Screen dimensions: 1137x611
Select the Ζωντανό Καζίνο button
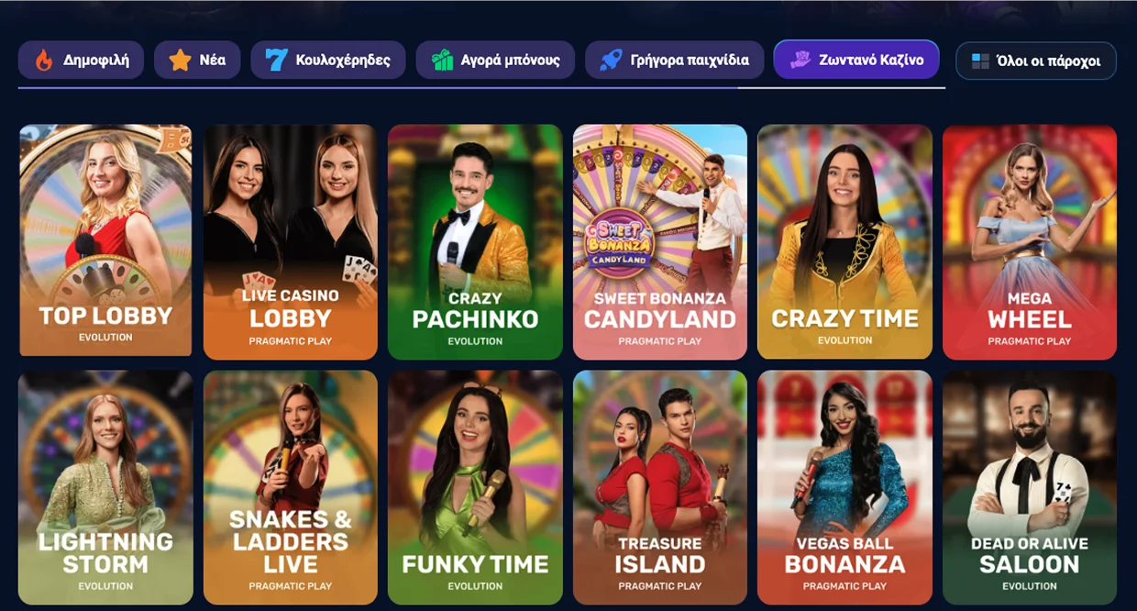point(856,60)
